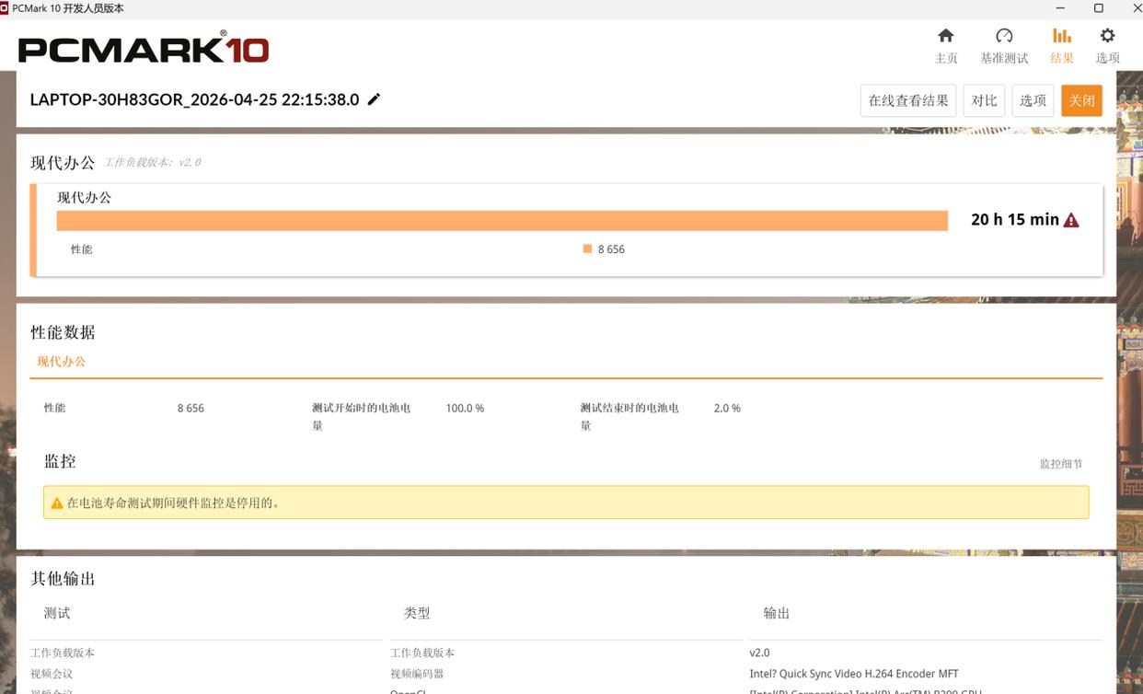The width and height of the screenshot is (1143, 694).
Task: Click the result name LAPTOP-30H83GOR_2026-04-25 22:15:38.0
Action: coord(194,99)
